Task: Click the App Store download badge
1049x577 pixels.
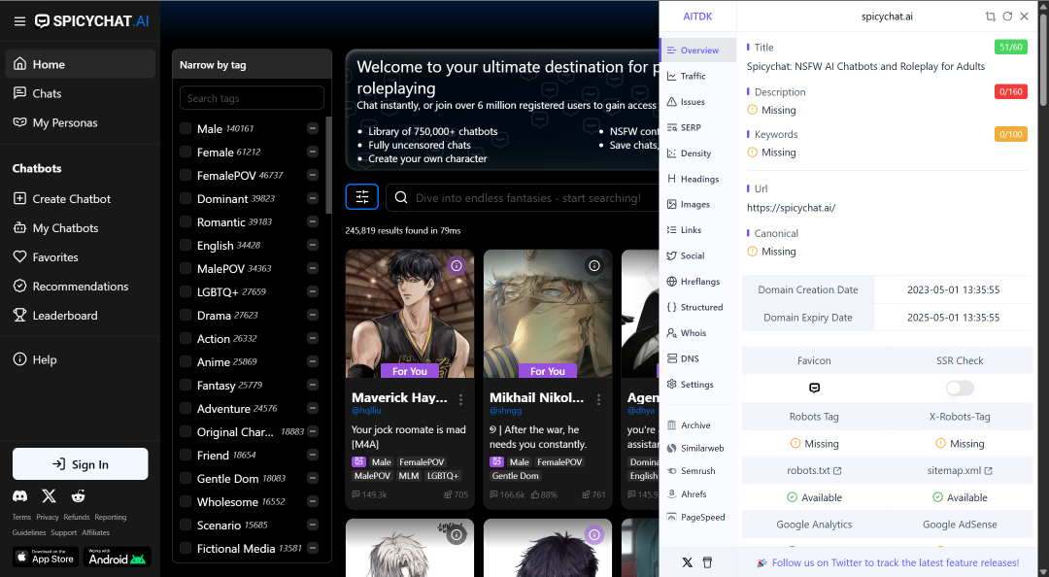Action: [47, 557]
